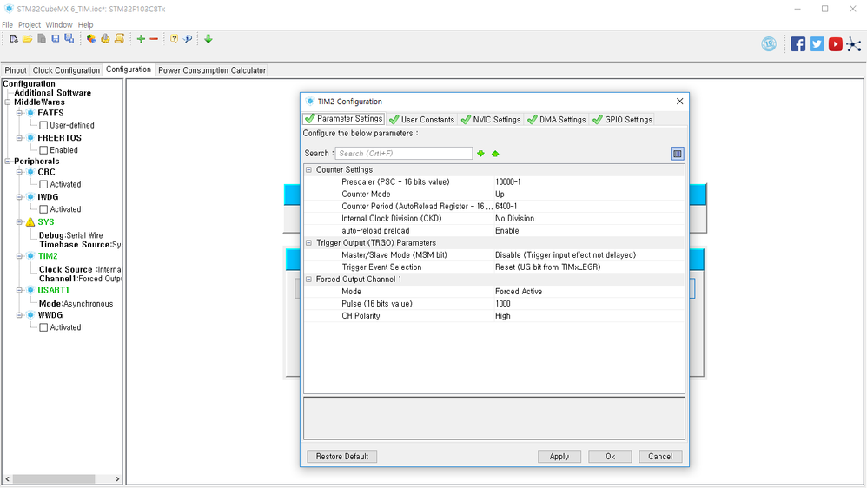Click the parameter Search field

tap(404, 153)
